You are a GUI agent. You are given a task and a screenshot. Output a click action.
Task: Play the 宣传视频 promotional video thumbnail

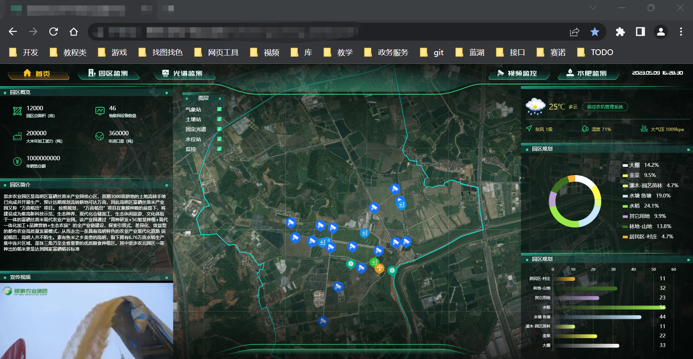pyautogui.click(x=87, y=321)
